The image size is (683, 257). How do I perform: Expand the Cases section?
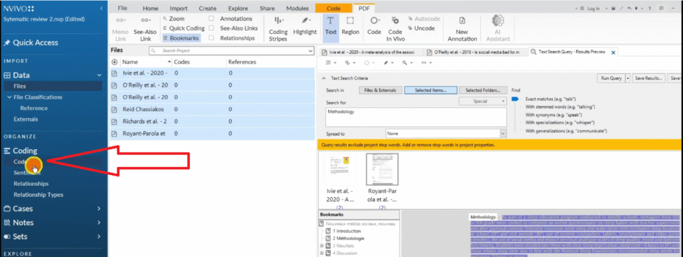[x=99, y=209]
